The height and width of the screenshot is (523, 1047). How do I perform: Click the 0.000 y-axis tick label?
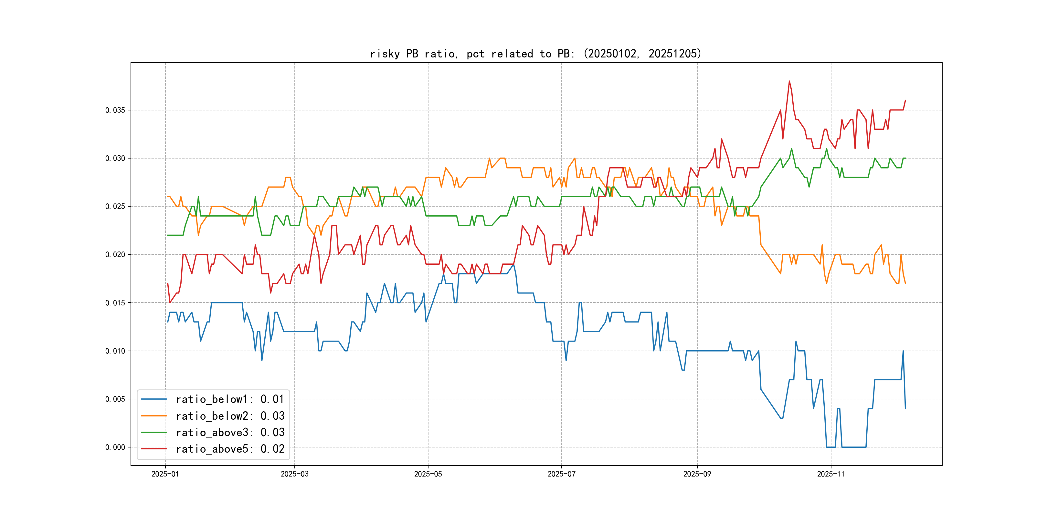click(115, 447)
